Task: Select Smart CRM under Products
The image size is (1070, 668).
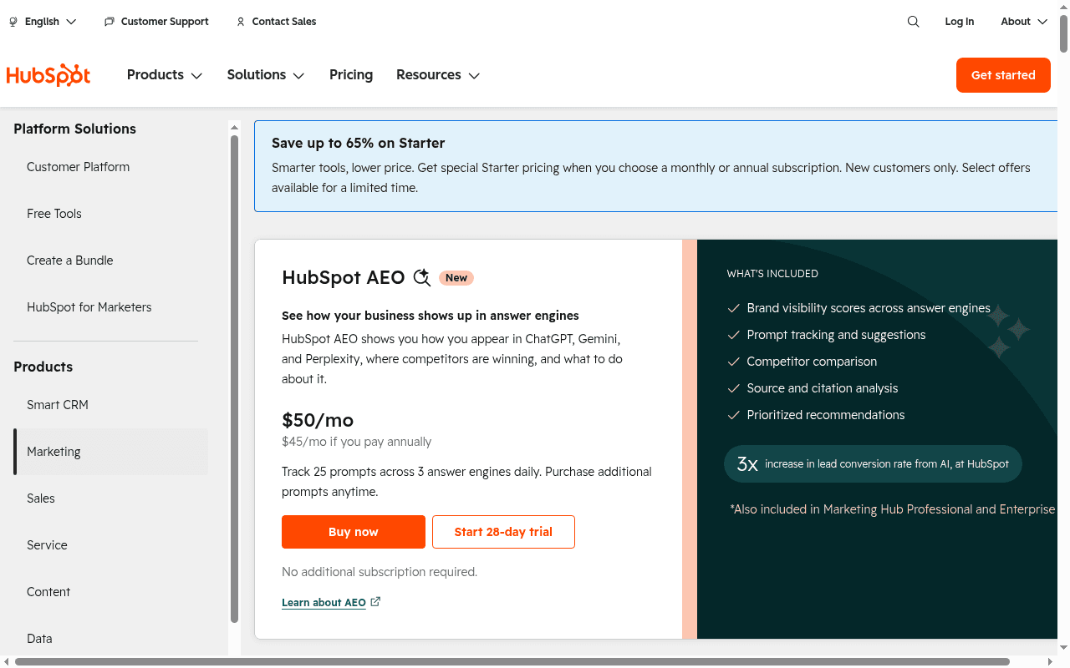Action: (110, 405)
